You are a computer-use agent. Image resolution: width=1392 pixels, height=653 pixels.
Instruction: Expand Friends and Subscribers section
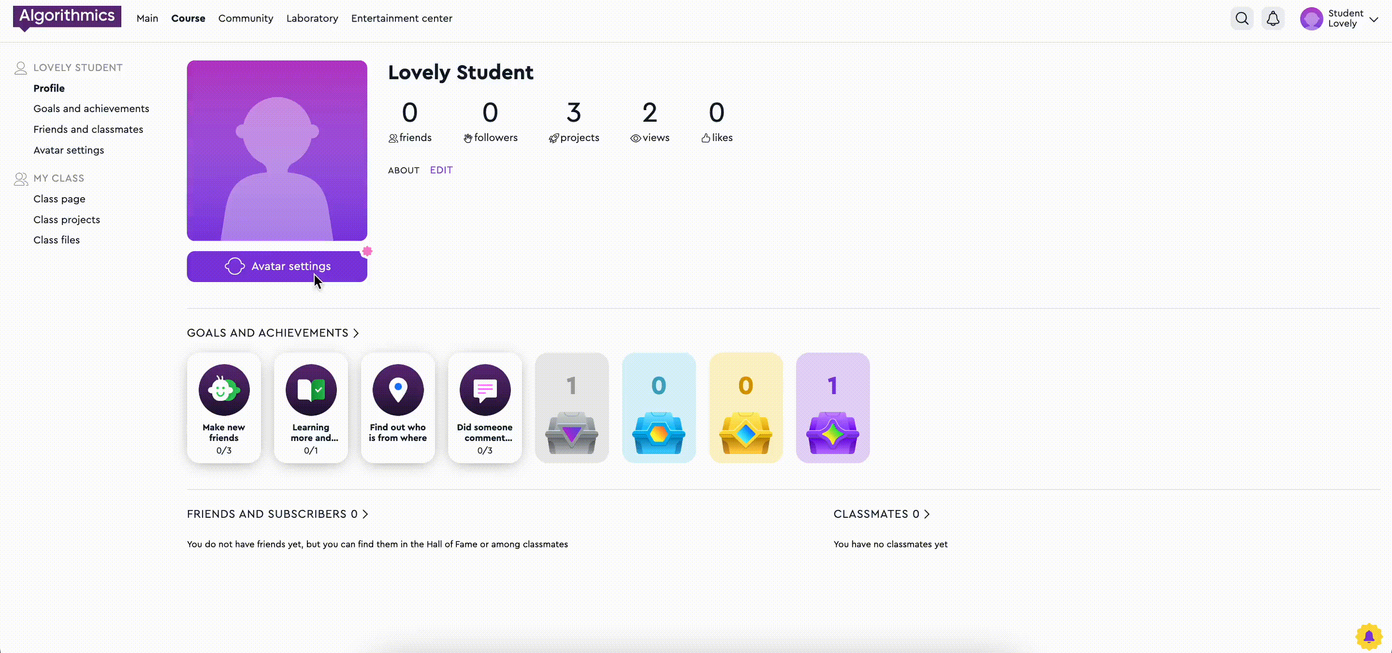point(365,514)
